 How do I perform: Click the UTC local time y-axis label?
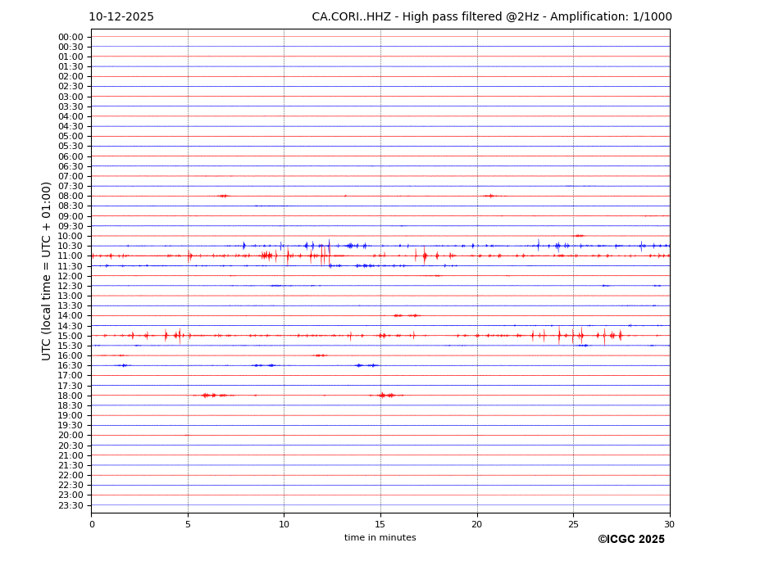[47, 270]
